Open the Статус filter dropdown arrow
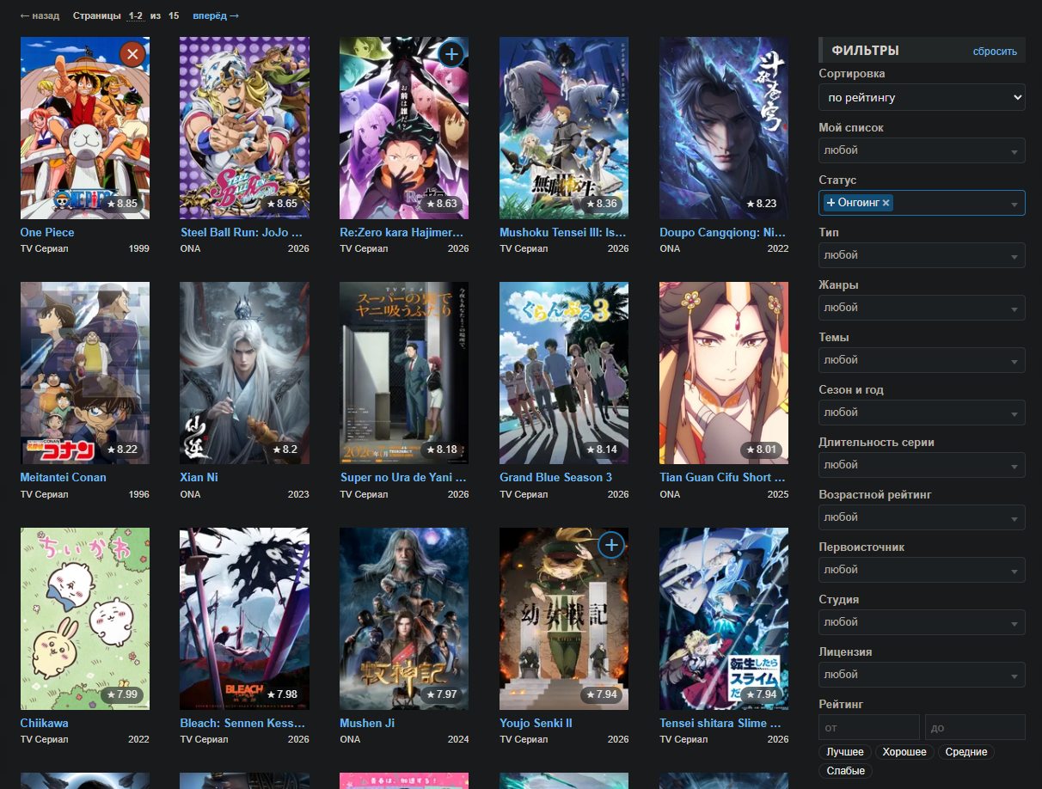The height and width of the screenshot is (789, 1042). coord(1014,204)
